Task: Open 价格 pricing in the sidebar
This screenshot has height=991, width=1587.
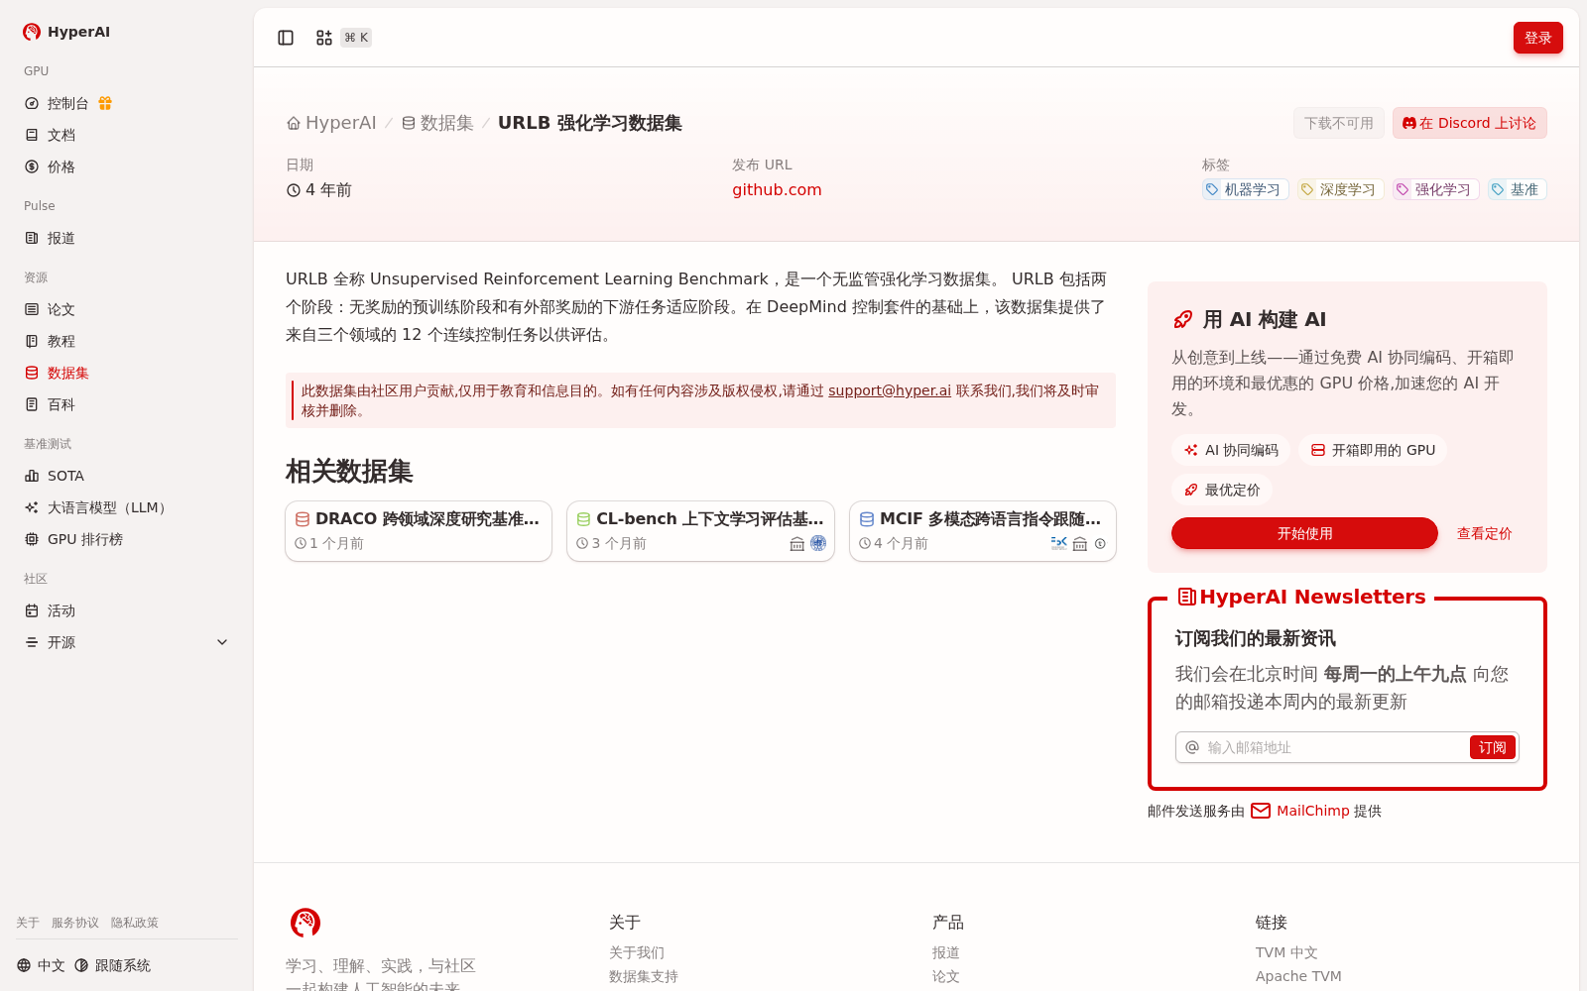Action: [x=127, y=166]
